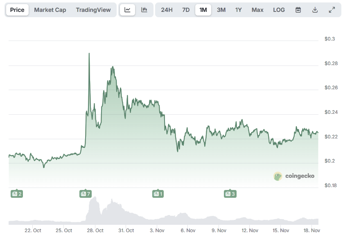Open the TradingView tab
343x242 pixels.
point(93,10)
